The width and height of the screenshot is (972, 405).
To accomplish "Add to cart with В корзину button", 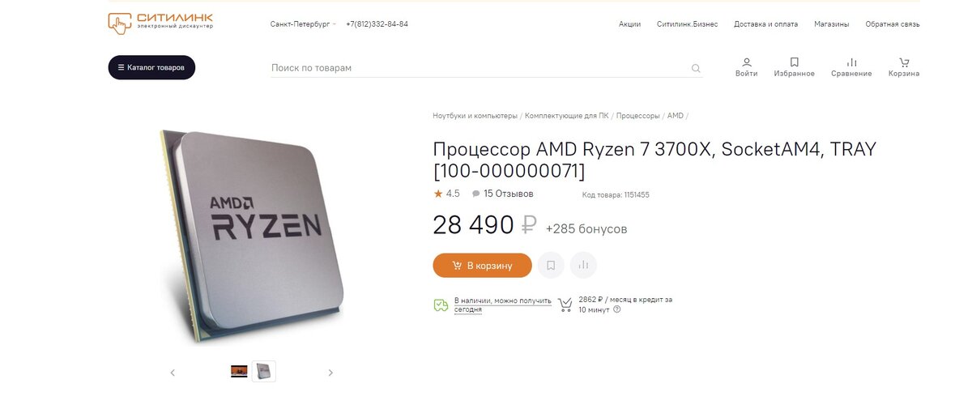I will click(x=482, y=266).
